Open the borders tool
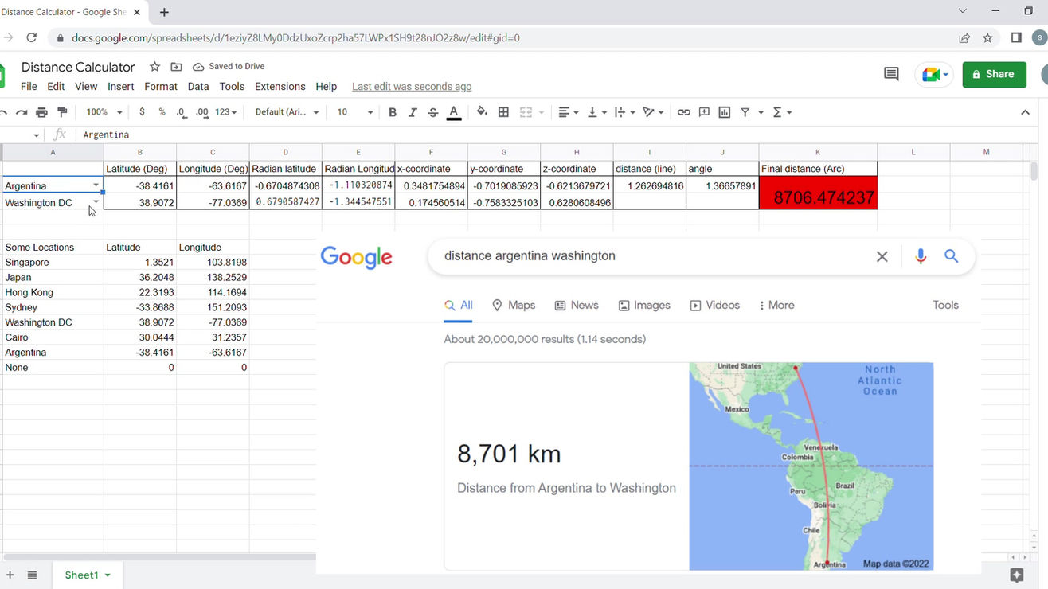 point(503,112)
